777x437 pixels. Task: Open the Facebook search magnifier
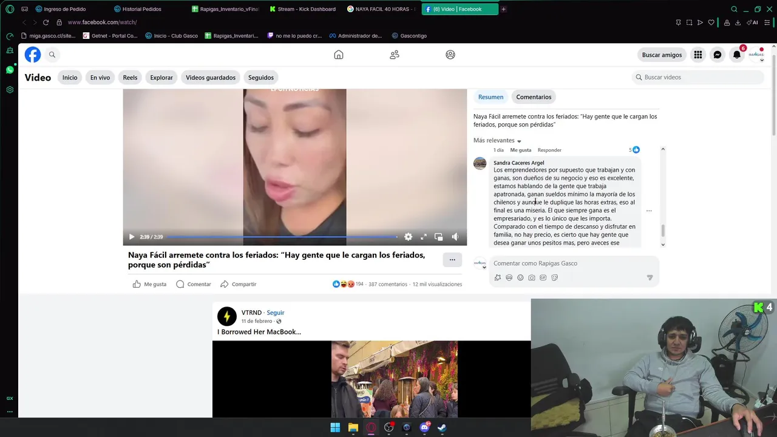pyautogui.click(x=52, y=55)
